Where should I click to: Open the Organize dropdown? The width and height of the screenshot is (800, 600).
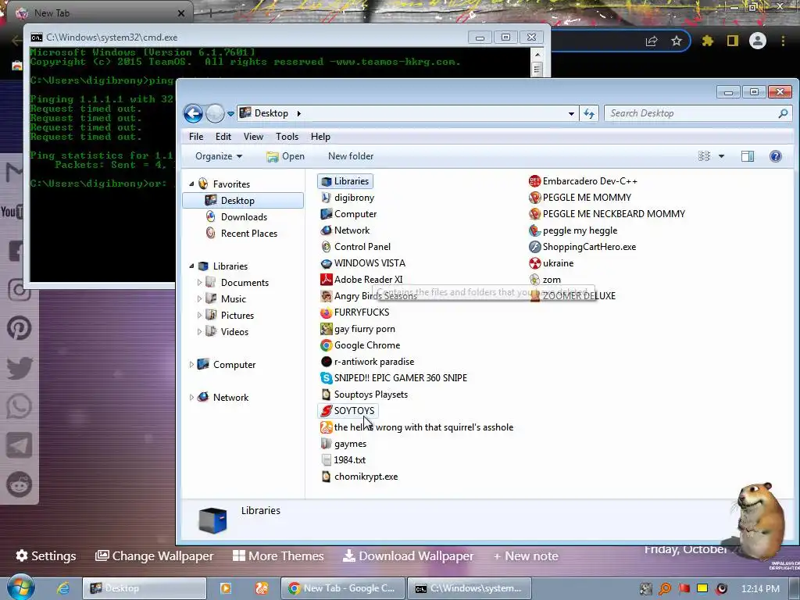click(219, 156)
